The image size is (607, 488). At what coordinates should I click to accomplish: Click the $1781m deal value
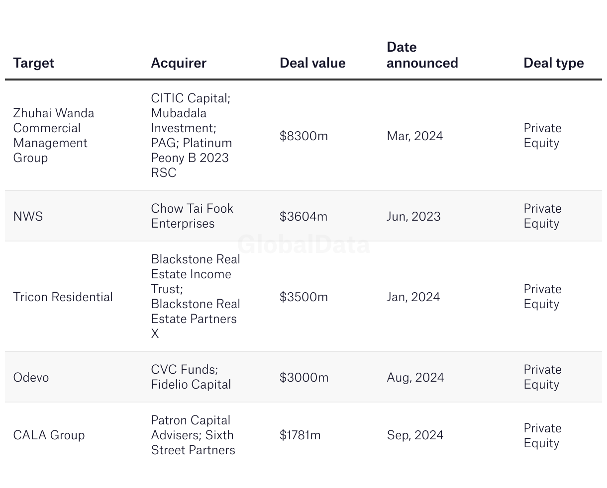300,435
